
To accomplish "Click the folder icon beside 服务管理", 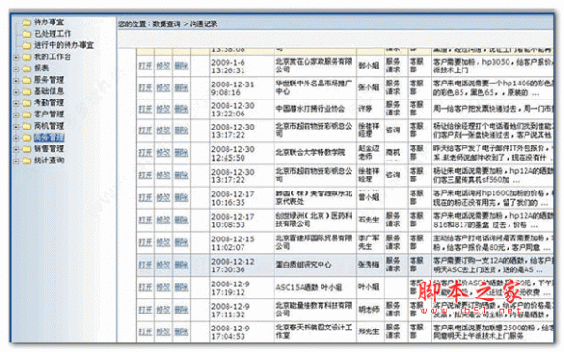I will [26, 80].
